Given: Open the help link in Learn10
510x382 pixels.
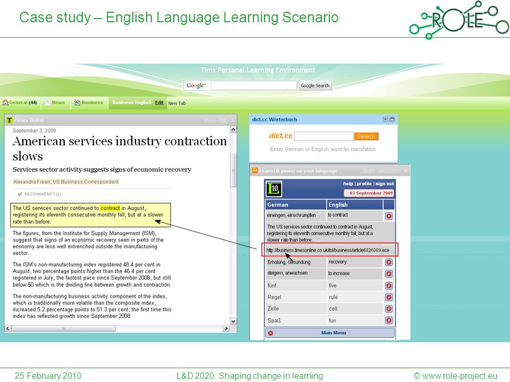Looking at the screenshot, I should coord(348,184).
